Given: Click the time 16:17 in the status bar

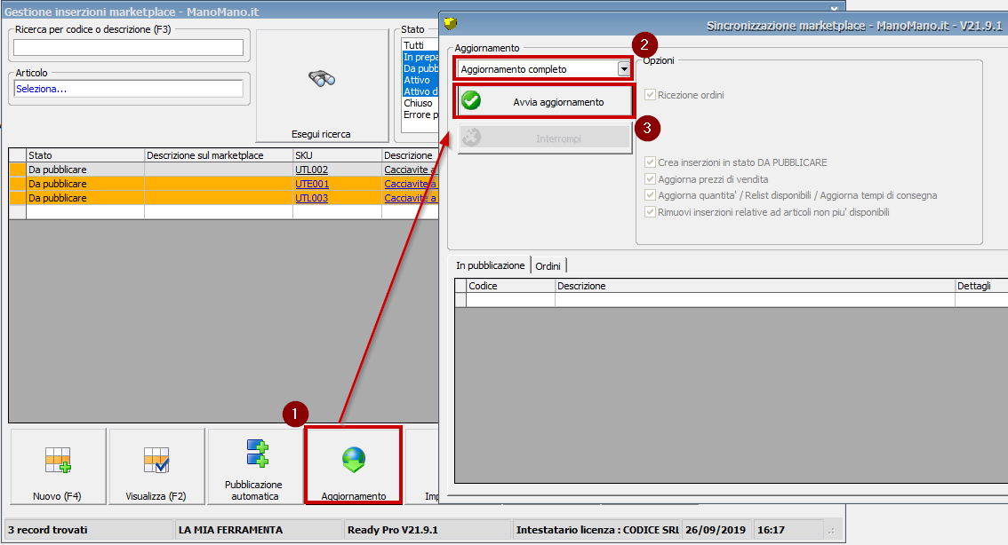Looking at the screenshot, I should (x=771, y=530).
